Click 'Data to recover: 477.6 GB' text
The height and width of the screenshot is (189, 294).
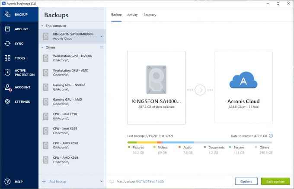coord(249,136)
